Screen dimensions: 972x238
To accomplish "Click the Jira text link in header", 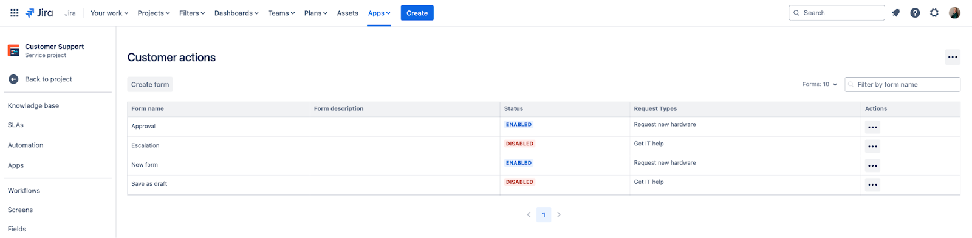I will tap(70, 13).
